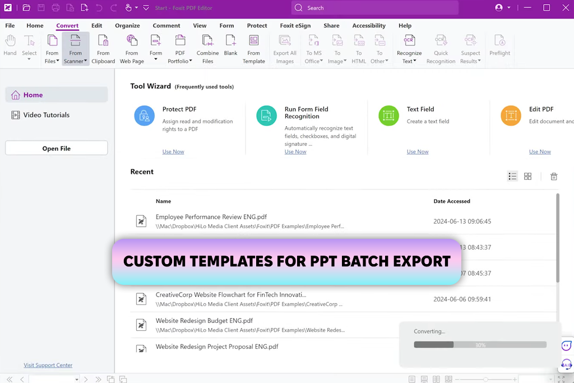Go to the Comment tab
Screen dimensions: 574x383
(x=166, y=26)
